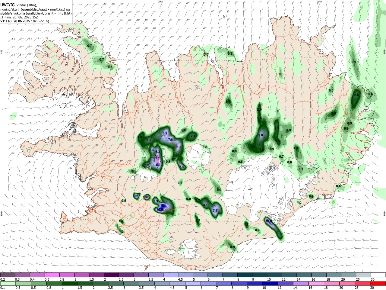Click the 15W longitude label
The height and width of the screenshot is (290, 386).
tap(319, 2)
